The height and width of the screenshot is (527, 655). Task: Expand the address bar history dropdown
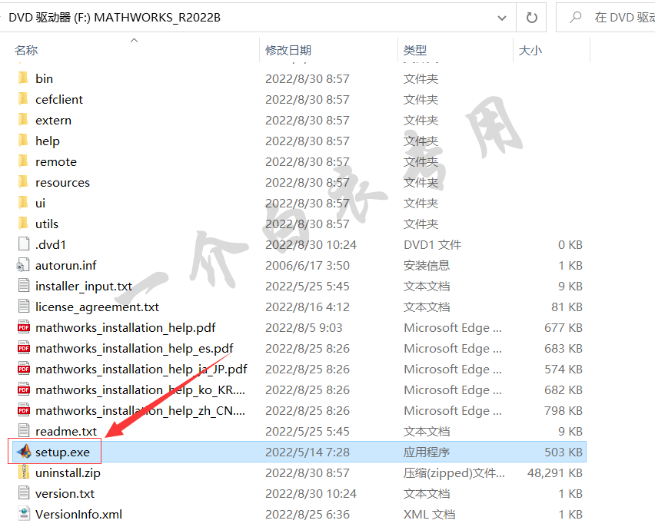pyautogui.click(x=502, y=18)
